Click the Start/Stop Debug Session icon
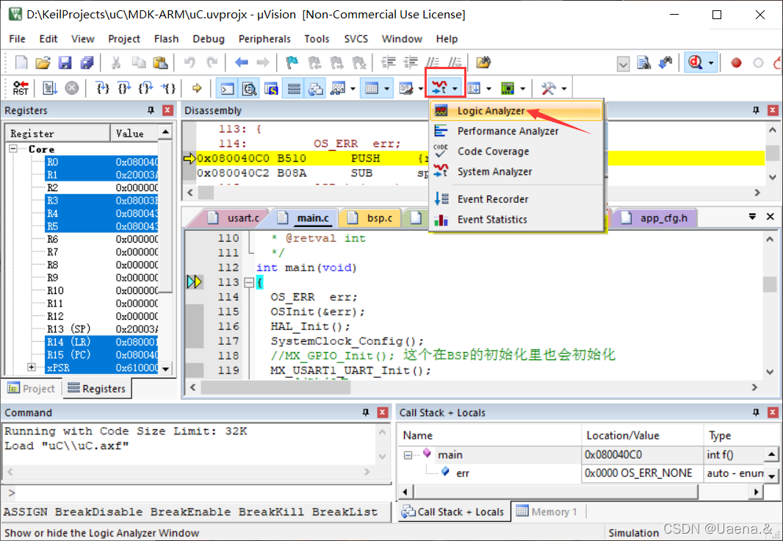783x541 pixels. coord(696,62)
